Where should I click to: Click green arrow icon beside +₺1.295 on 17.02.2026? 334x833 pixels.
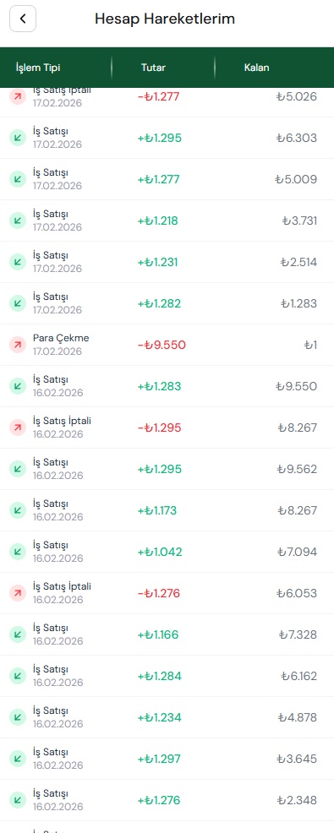coord(18,138)
